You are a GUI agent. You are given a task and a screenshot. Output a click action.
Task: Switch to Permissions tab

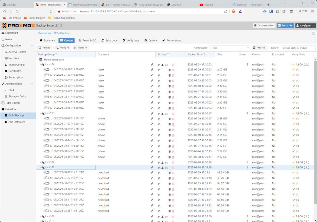[x=171, y=41]
